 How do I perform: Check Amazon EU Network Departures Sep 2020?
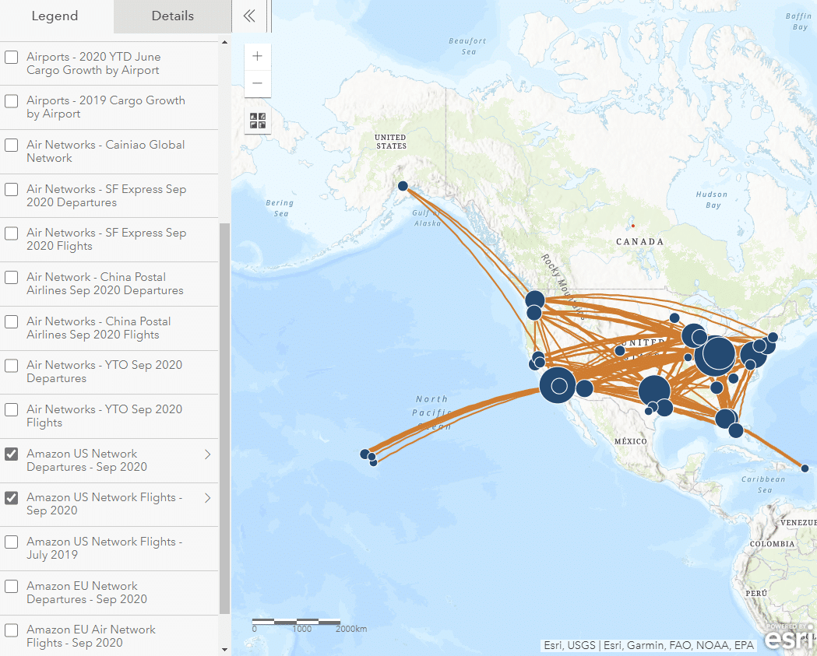[12, 586]
